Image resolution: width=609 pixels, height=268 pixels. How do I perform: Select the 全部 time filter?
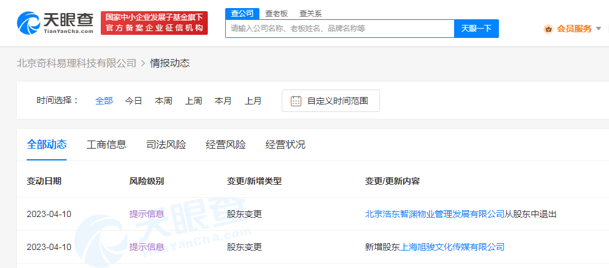pyautogui.click(x=104, y=101)
